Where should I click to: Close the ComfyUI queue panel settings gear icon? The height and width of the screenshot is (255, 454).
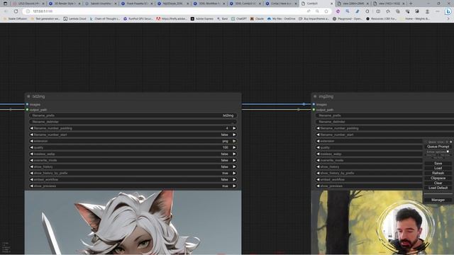(x=451, y=142)
